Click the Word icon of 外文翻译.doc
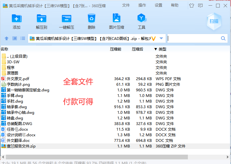Screen dimensions: 231x164 (x=3, y=141)
